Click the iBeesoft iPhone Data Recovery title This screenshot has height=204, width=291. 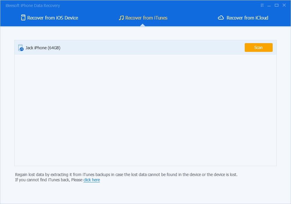tap(33, 6)
